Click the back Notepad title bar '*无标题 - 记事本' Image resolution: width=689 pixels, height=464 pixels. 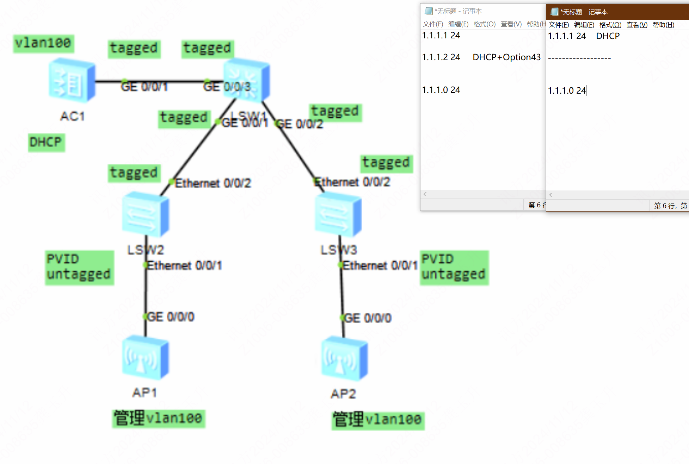pyautogui.click(x=458, y=11)
